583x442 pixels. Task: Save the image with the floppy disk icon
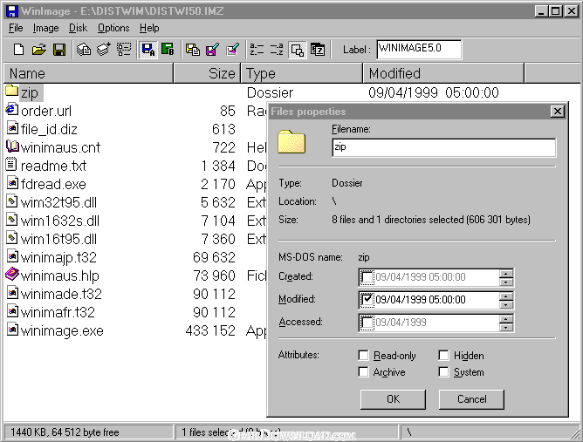[x=59, y=50]
